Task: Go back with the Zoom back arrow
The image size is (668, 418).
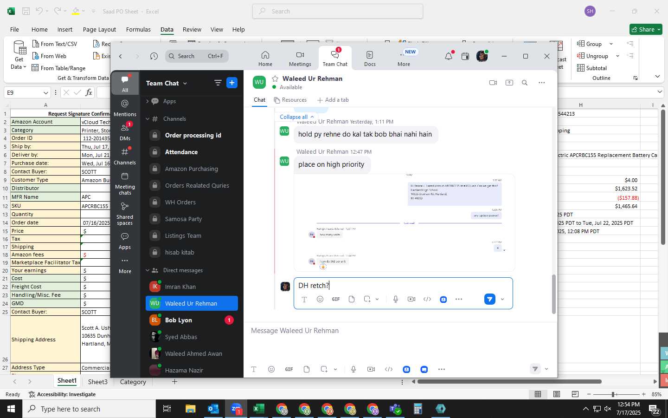Action: tap(121, 56)
